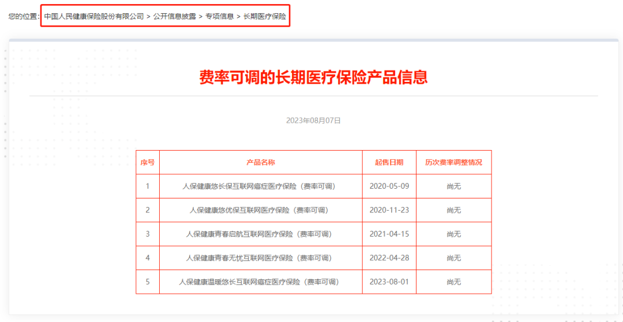Click the 序号 column header

point(148,162)
